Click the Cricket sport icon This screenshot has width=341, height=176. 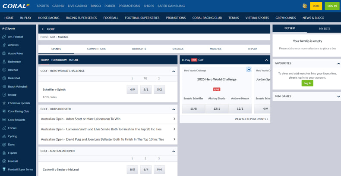tap(4, 128)
